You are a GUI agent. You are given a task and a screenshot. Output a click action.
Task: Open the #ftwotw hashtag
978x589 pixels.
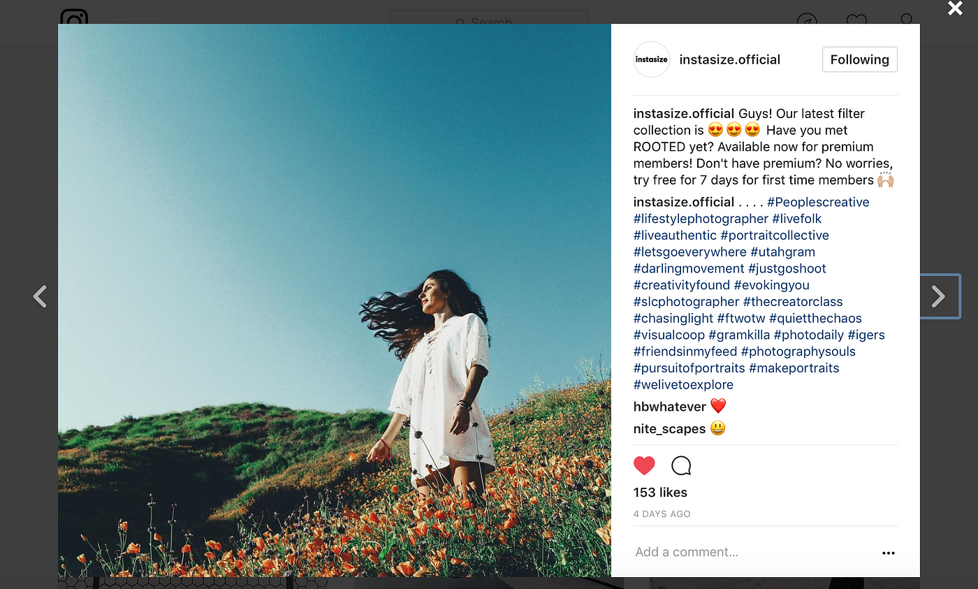pyautogui.click(x=741, y=319)
